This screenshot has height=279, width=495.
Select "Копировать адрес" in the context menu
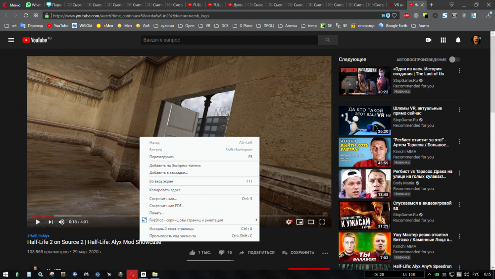[x=165, y=190]
